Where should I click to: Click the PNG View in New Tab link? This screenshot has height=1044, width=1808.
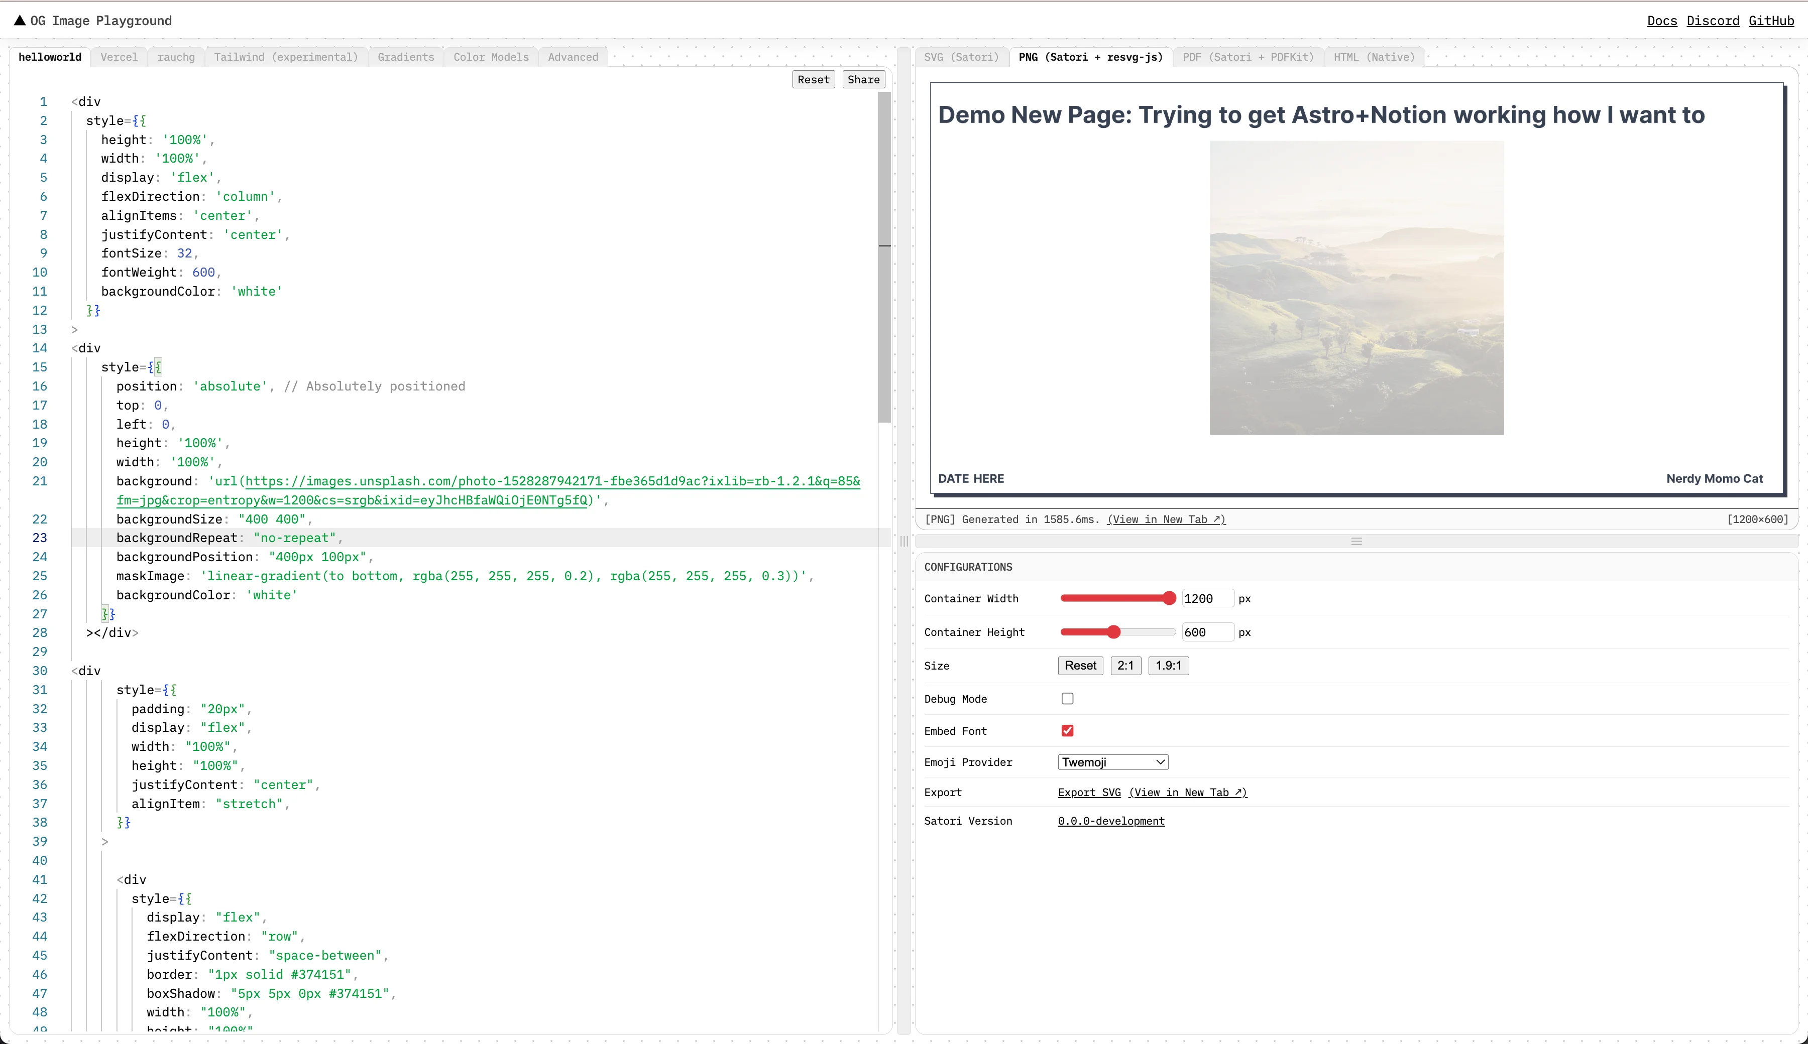(x=1166, y=519)
